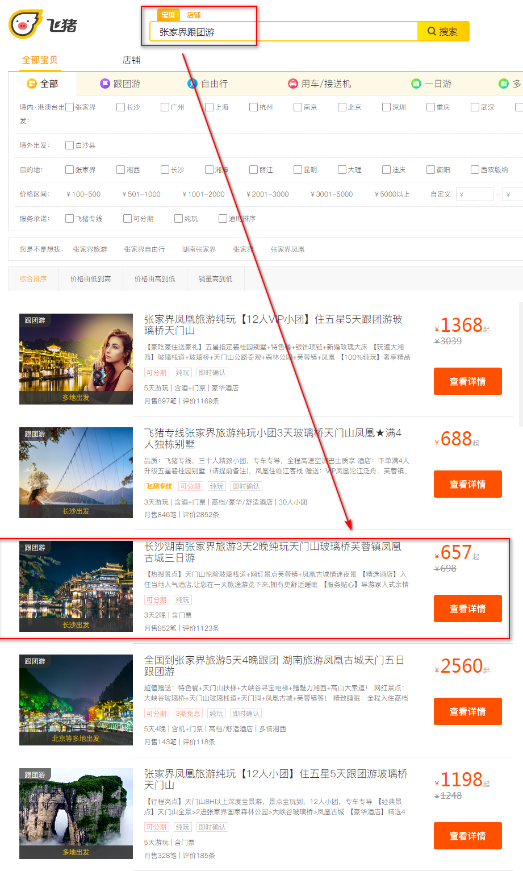Click 查看详情 for the ¥1198 tour
Viewport: 523px width, 871px height.
(x=468, y=836)
